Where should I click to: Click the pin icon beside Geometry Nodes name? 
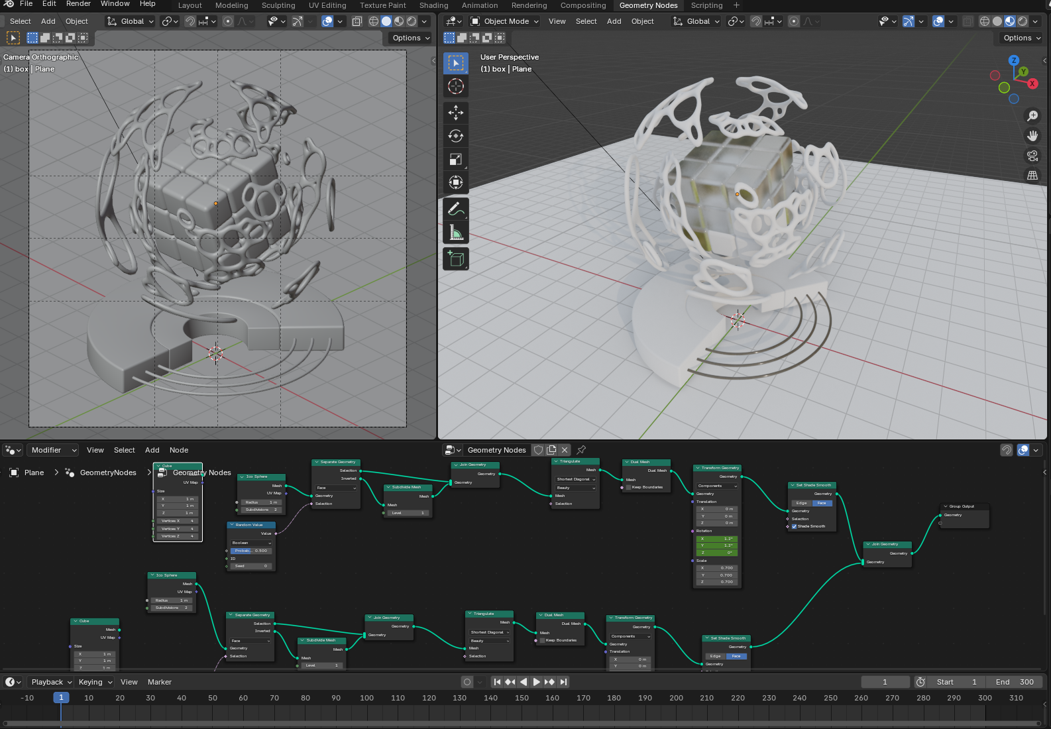pyautogui.click(x=581, y=450)
